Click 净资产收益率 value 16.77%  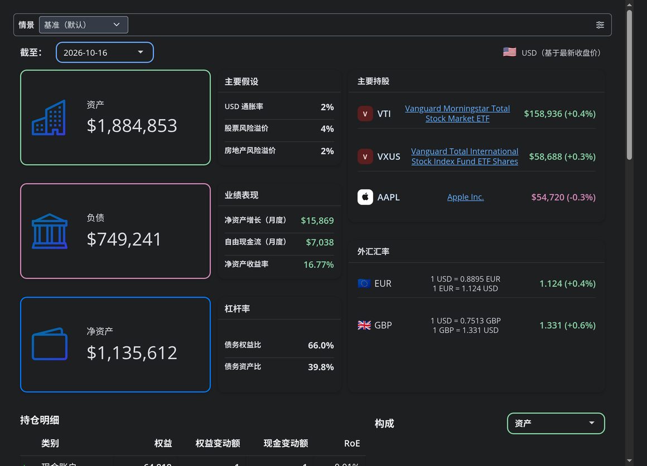click(x=318, y=264)
